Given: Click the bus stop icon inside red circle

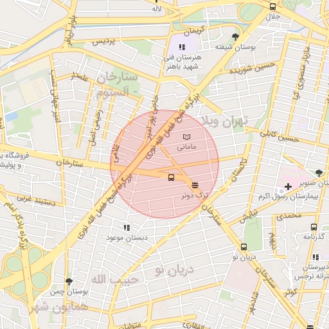Looking at the screenshot, I should (x=171, y=177).
